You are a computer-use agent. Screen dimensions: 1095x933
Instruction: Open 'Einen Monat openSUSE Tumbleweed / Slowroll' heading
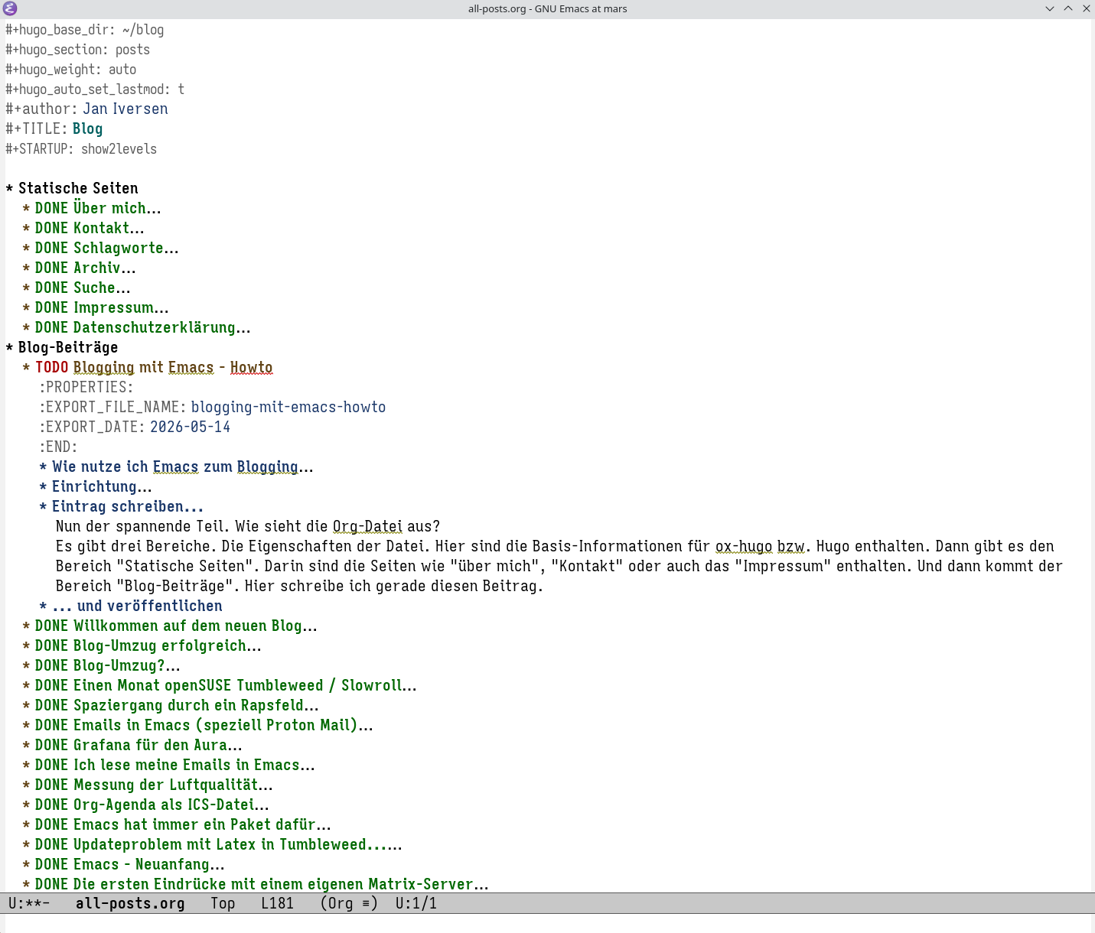245,685
